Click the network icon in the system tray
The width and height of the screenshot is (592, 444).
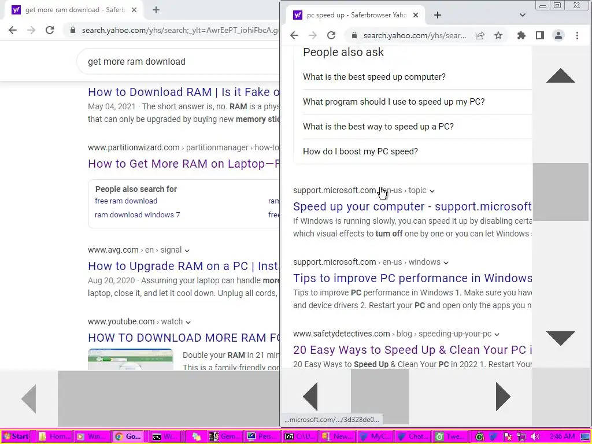tap(521, 437)
